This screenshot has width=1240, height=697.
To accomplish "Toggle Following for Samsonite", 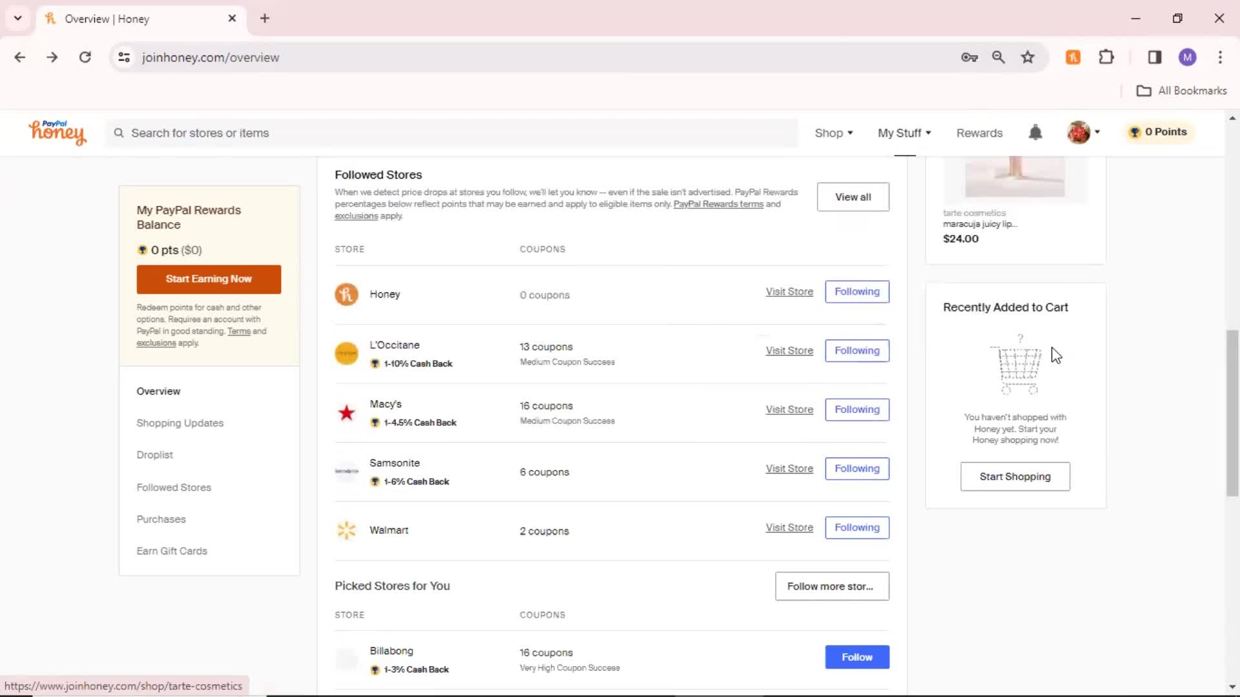I will pos(856,469).
